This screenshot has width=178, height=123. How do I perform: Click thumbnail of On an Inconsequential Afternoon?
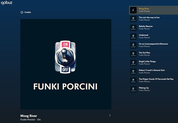tap(133, 45)
